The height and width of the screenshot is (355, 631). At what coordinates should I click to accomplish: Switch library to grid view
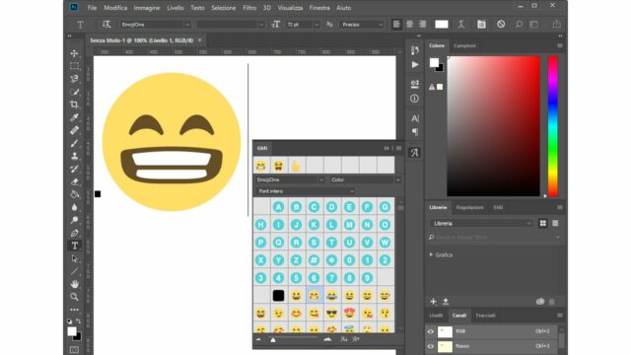tap(543, 224)
